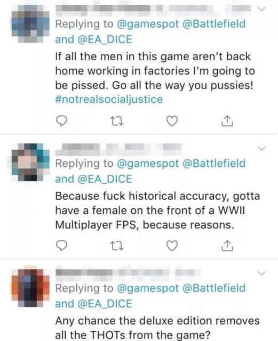Open @gamespot mention in the first tweet
Screen dimensions: 278x341
click(x=148, y=24)
